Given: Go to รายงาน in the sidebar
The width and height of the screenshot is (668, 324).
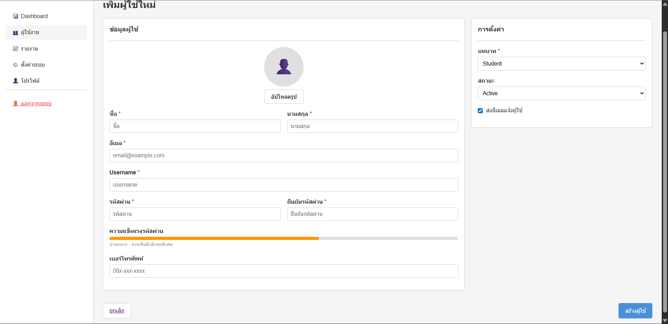Looking at the screenshot, I should [x=29, y=49].
